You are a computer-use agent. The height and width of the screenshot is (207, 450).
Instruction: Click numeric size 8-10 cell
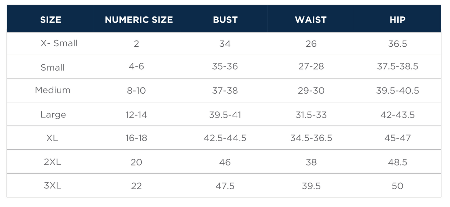pos(136,91)
